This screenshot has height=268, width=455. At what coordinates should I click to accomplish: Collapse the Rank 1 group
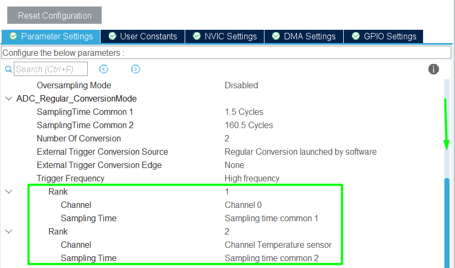8,191
